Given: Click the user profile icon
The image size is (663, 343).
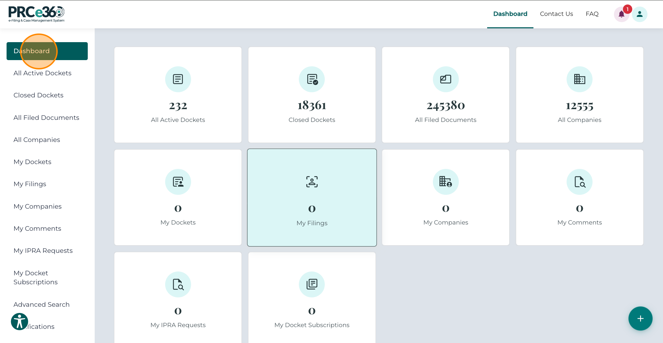Looking at the screenshot, I should [640, 14].
